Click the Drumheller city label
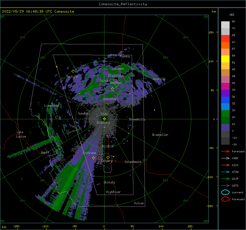 pos(160,135)
